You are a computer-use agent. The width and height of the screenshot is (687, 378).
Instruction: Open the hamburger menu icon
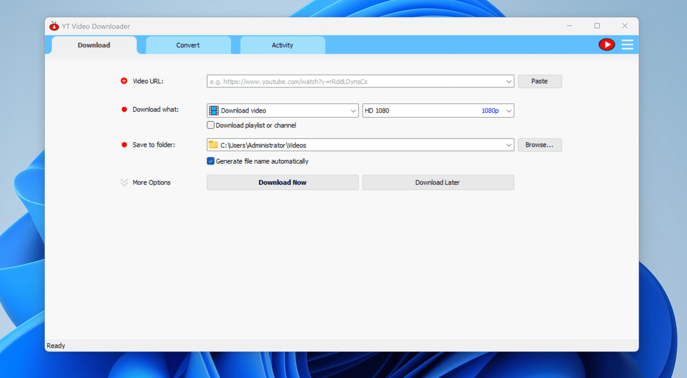[x=627, y=45]
